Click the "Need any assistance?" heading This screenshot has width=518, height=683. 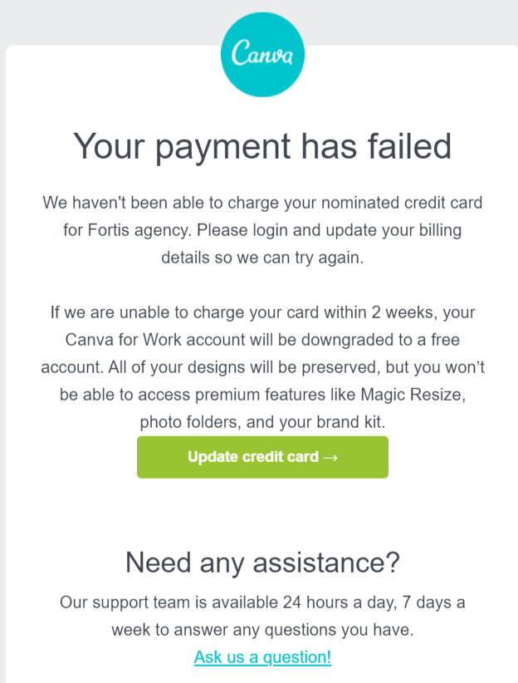click(262, 563)
